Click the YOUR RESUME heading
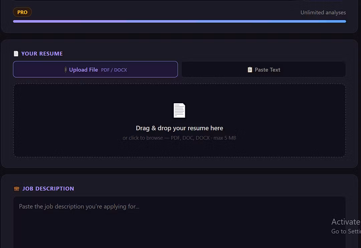 [x=42, y=54]
